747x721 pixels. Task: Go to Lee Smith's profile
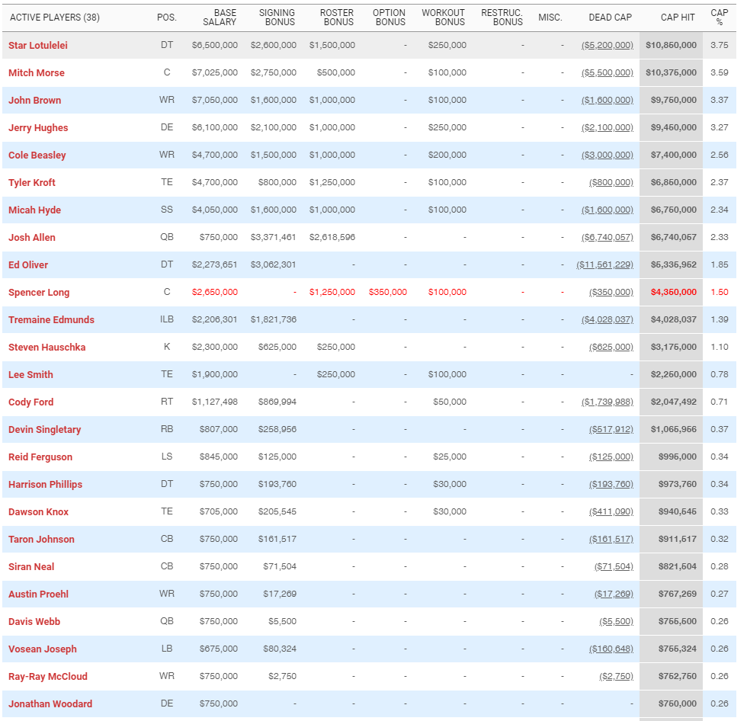tap(30, 375)
